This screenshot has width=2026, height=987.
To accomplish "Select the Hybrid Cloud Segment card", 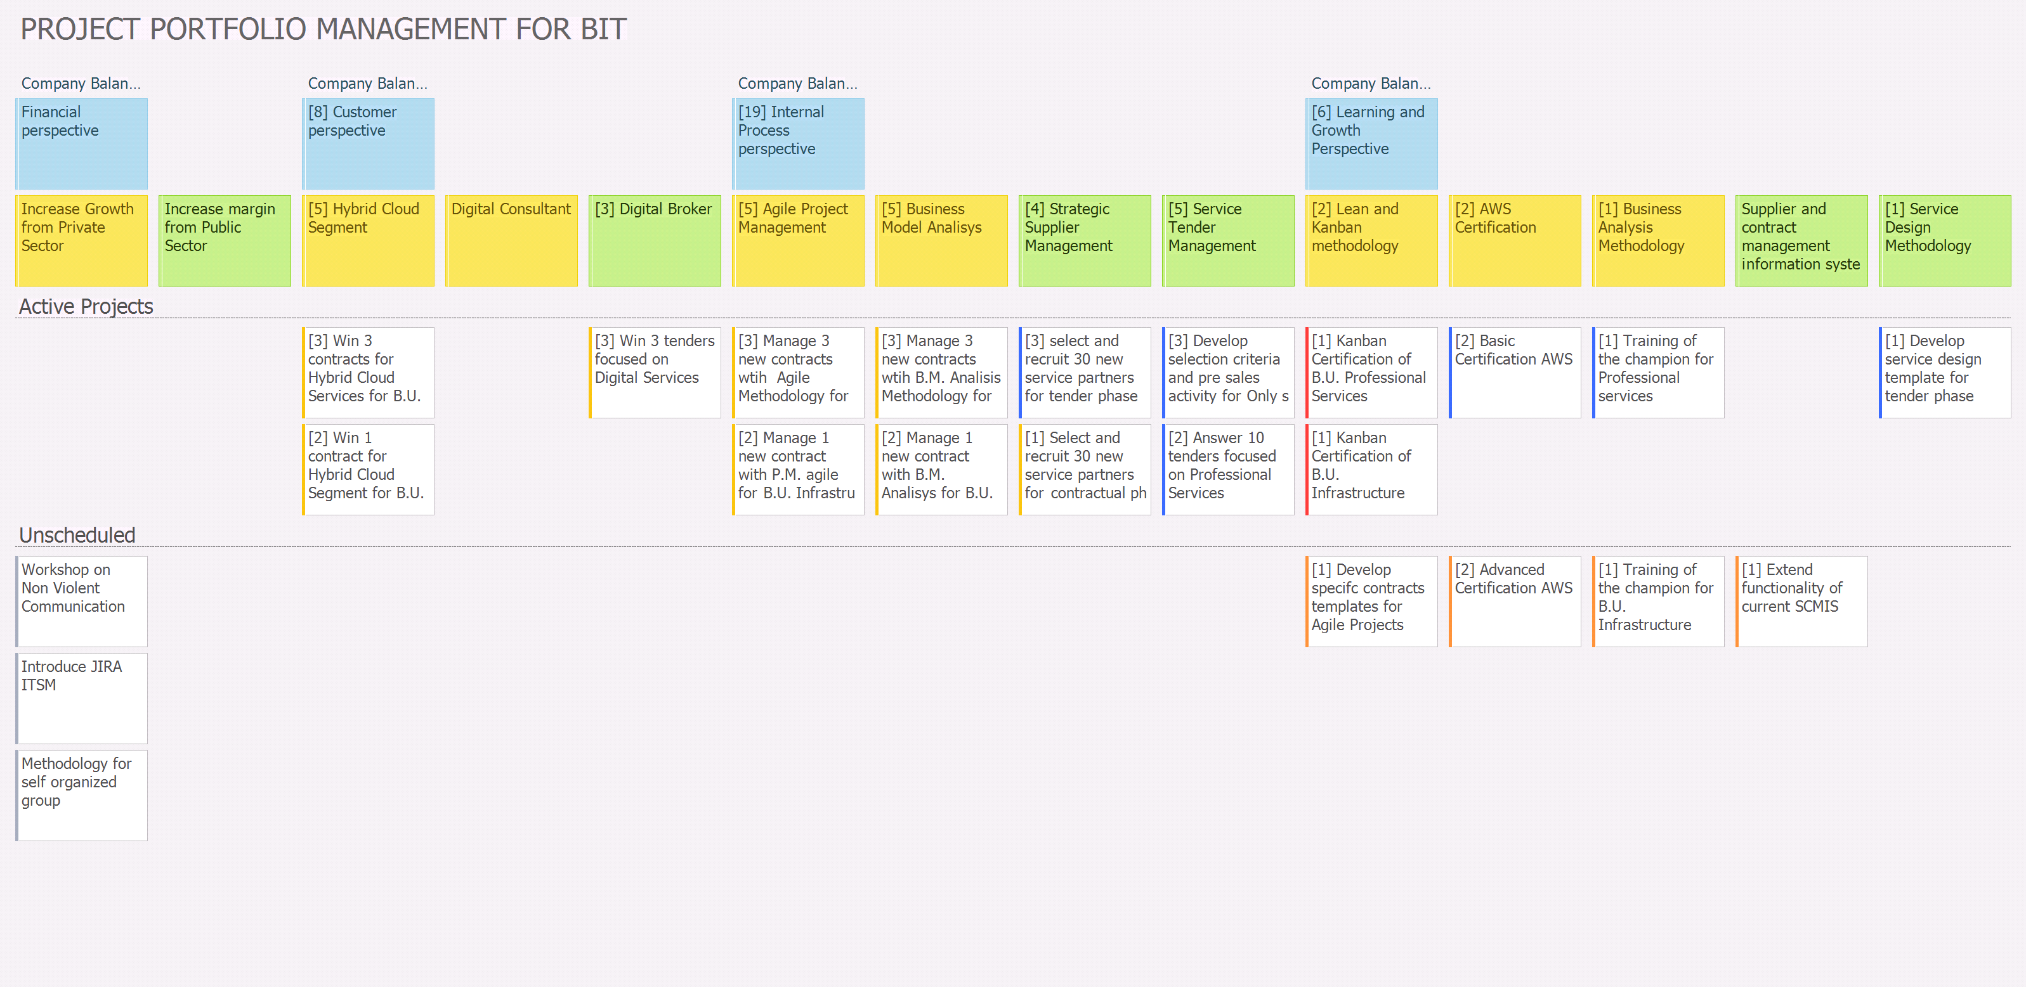I will (x=367, y=240).
